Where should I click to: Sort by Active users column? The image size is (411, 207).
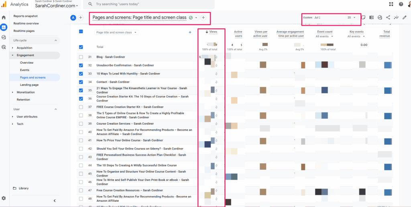coord(238,34)
